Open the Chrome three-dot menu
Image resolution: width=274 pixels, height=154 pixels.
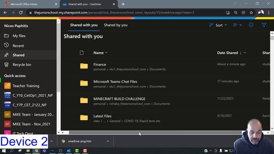[268, 12]
